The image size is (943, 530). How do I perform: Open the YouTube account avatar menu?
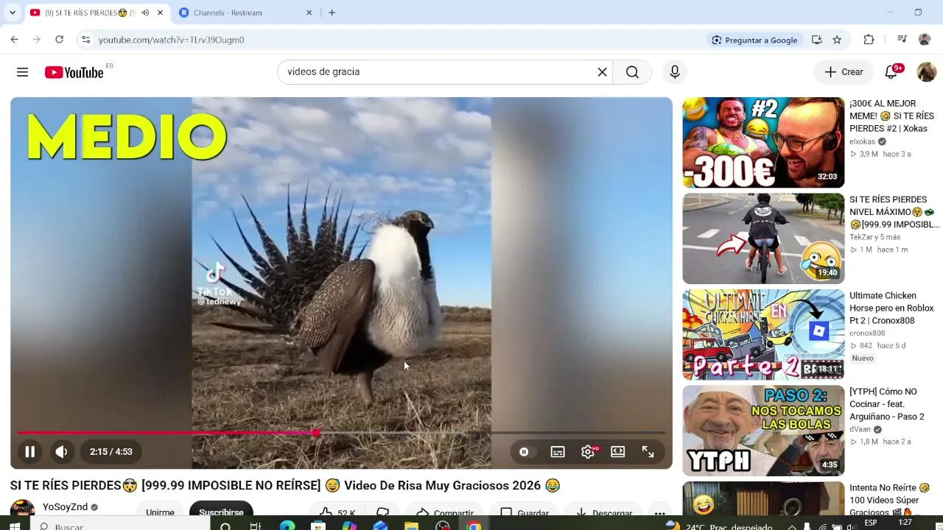926,72
